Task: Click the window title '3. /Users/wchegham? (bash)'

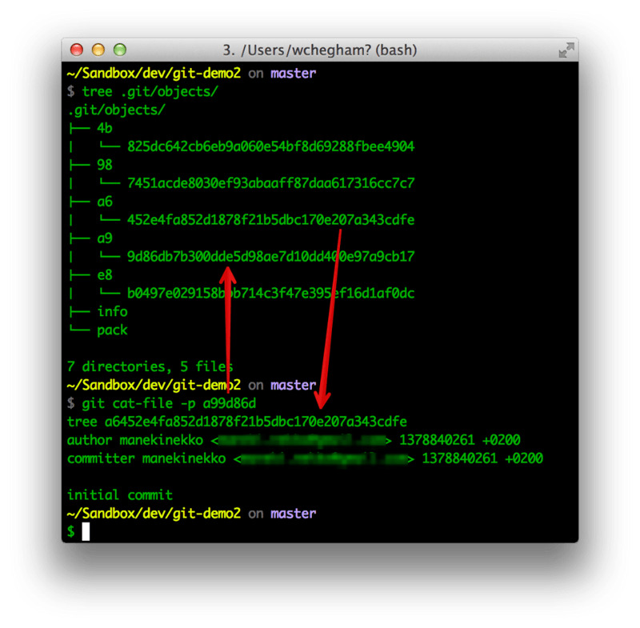Action: pos(320,50)
